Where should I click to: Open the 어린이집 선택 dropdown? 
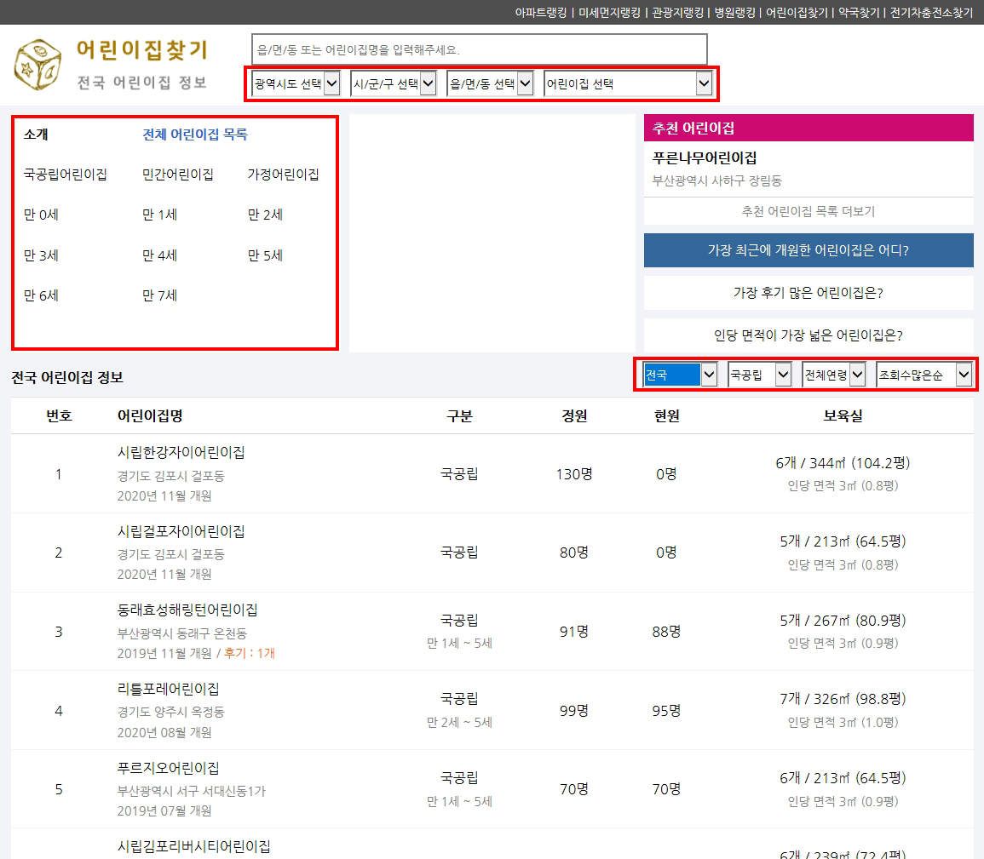tap(628, 83)
